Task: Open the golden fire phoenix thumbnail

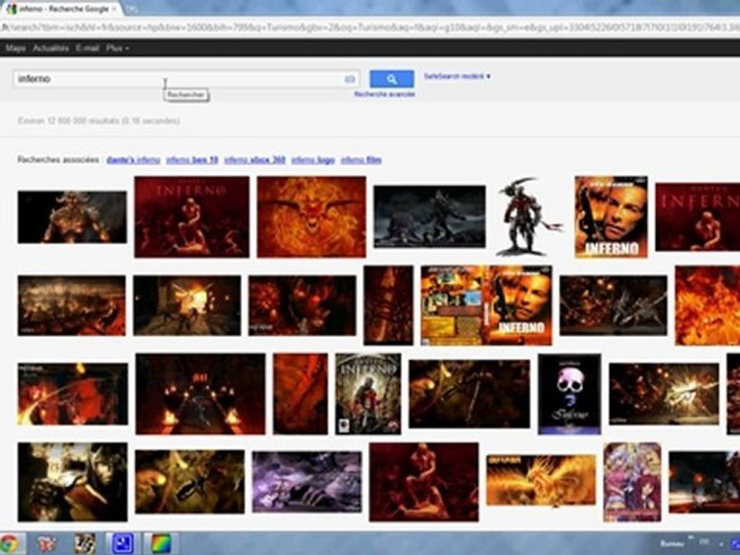Action: point(541,480)
